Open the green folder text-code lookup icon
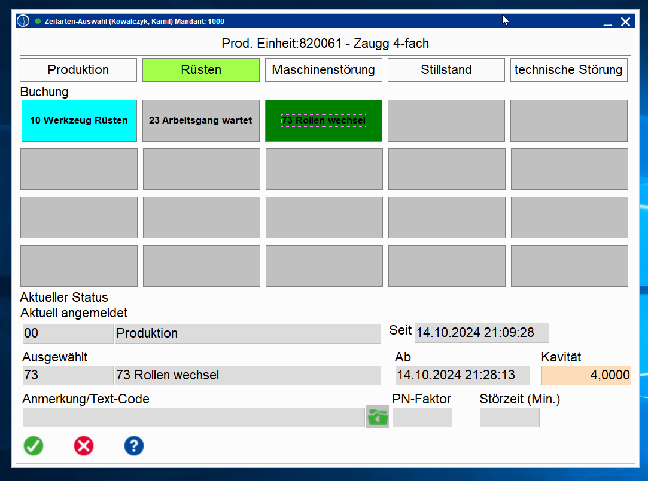 [378, 416]
